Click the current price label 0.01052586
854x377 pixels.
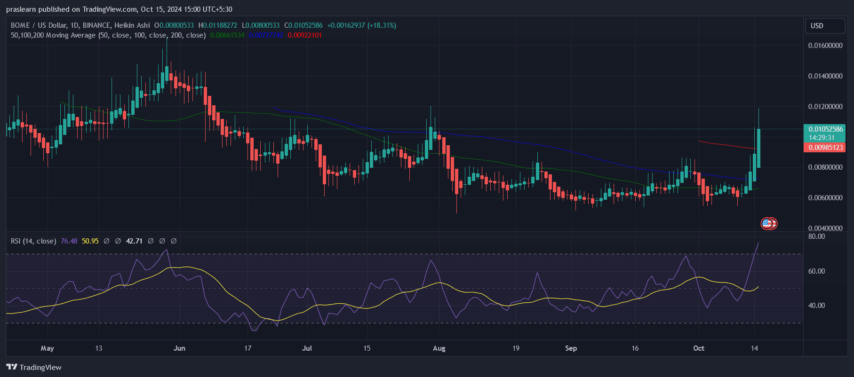[x=826, y=129]
